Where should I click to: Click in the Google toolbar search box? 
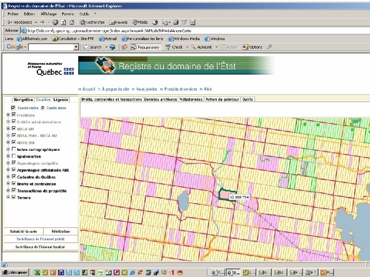tap(51, 47)
